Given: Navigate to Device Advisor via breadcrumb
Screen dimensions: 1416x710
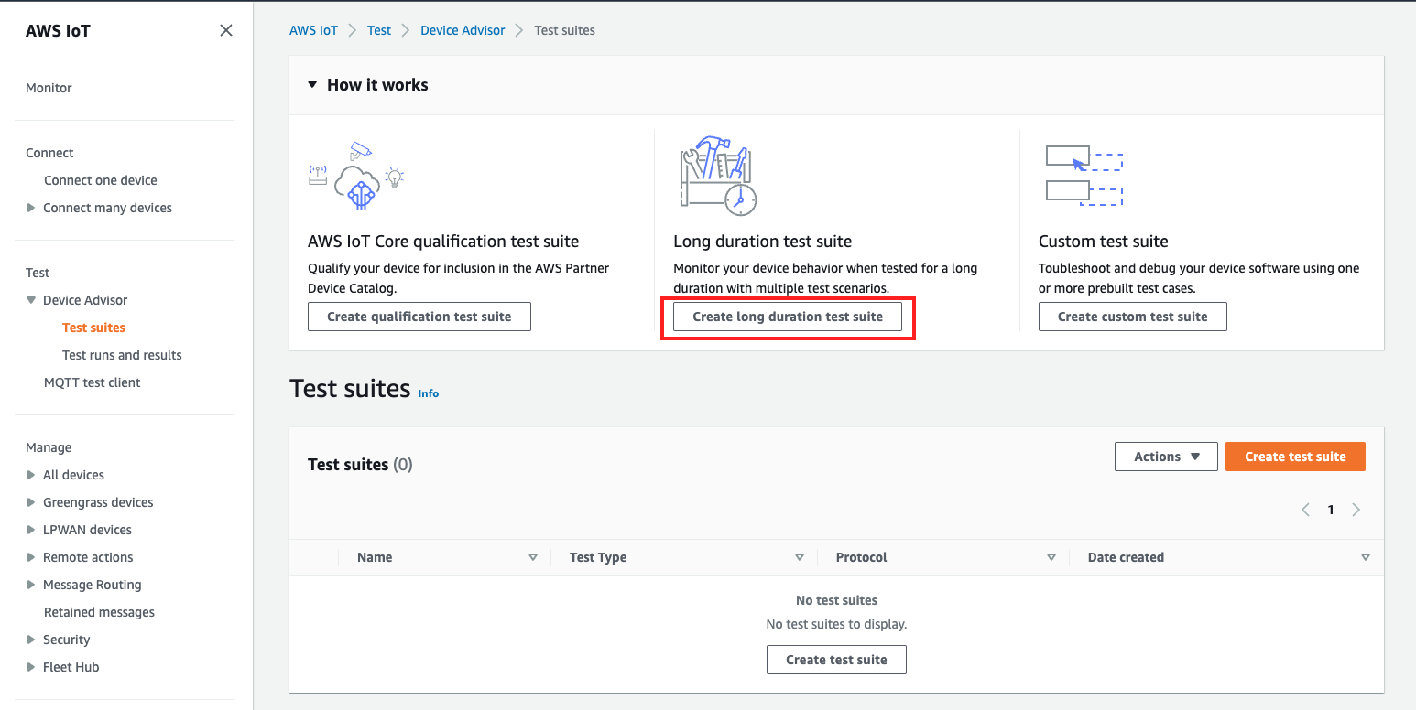Looking at the screenshot, I should (463, 29).
